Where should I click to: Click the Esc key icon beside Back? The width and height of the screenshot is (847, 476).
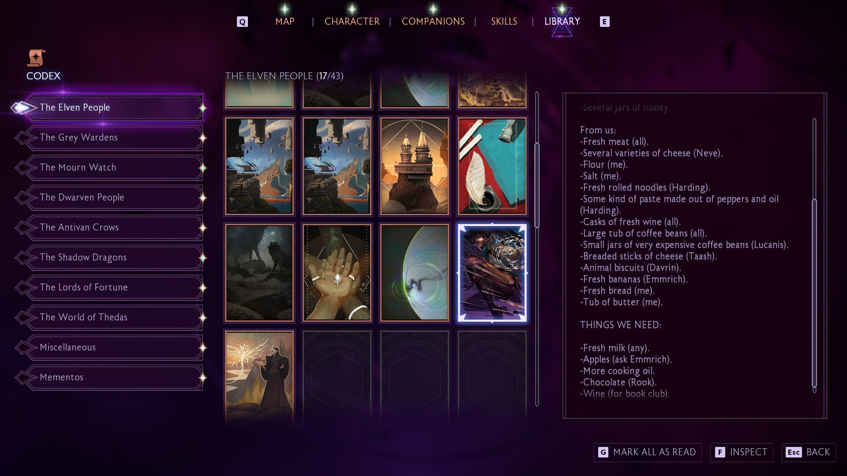click(794, 452)
